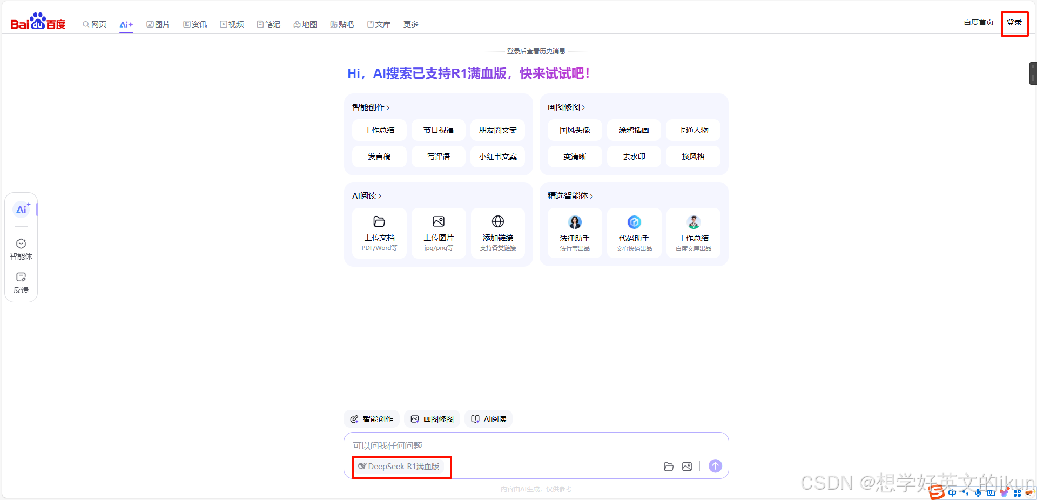Choose the 涂鸦插画 drawing option
Viewport: 1037px width, 500px height.
pos(634,130)
